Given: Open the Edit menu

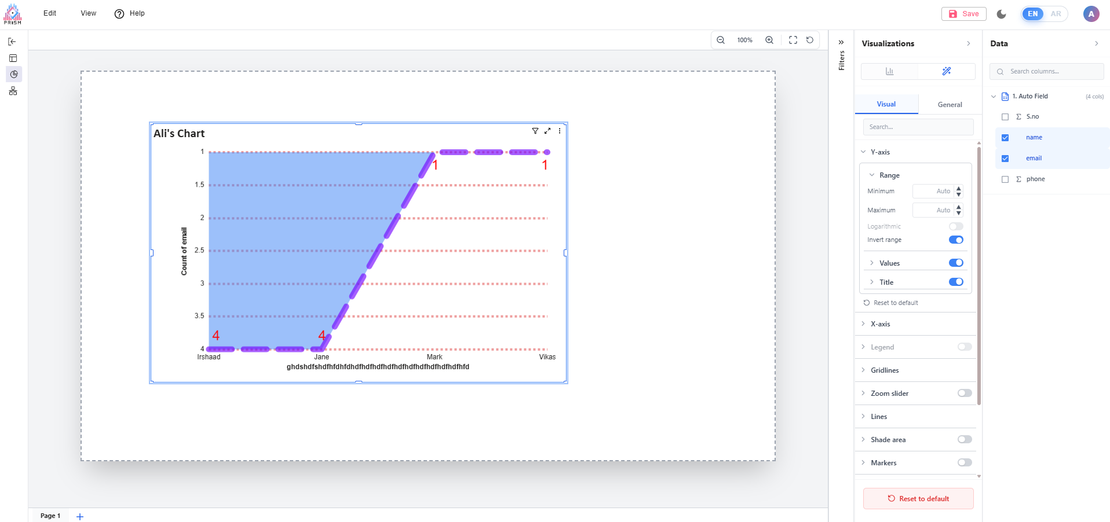Looking at the screenshot, I should coord(50,13).
